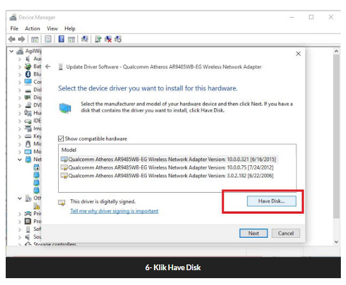Select driver version 10.0.0.321 [6/16/2015]
346x285 pixels.
point(168,159)
